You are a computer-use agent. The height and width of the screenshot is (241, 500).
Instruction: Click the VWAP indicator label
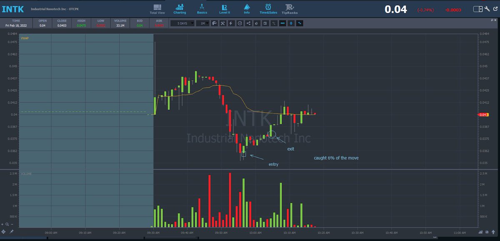(x=25, y=38)
